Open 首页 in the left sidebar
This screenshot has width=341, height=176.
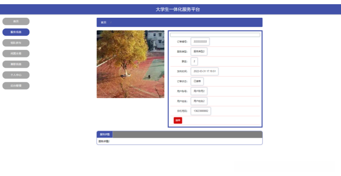[x=16, y=21]
